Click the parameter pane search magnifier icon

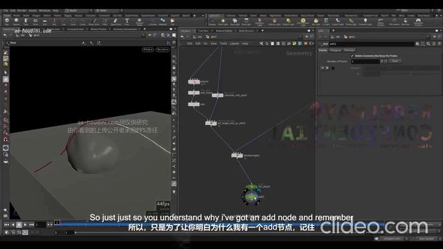pos(428,44)
